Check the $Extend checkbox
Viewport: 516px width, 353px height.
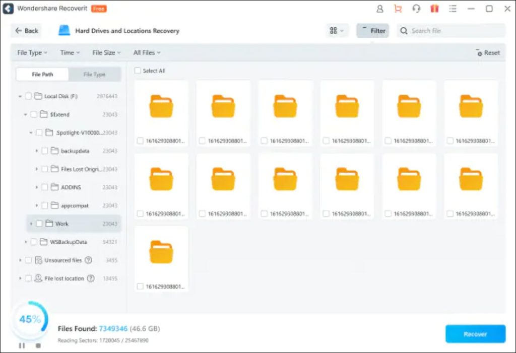coord(34,114)
